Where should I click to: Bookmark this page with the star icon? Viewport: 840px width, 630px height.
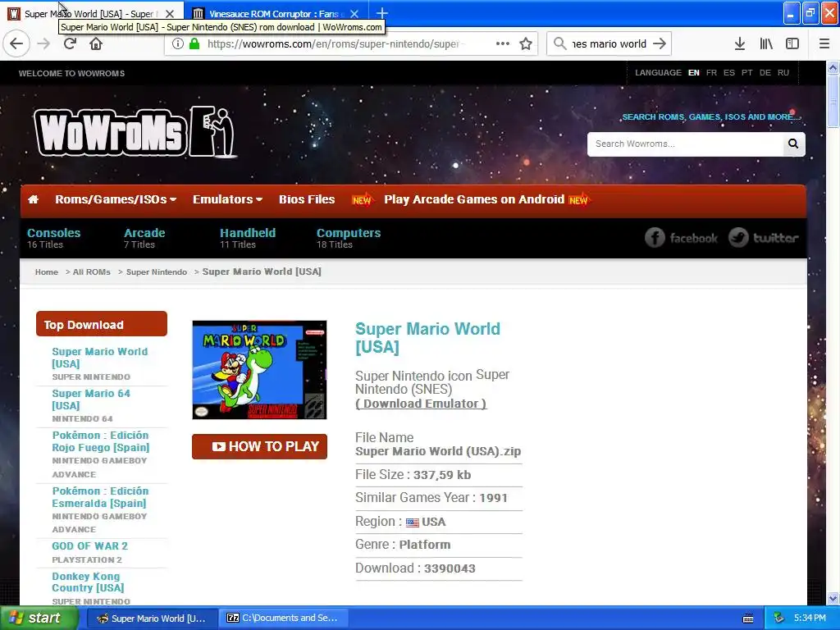pyautogui.click(x=526, y=44)
